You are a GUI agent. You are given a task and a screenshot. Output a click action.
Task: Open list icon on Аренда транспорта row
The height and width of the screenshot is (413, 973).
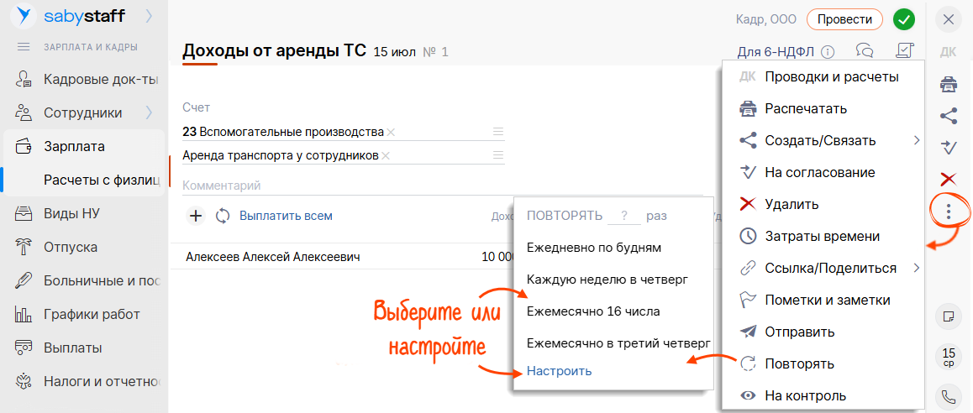(497, 155)
